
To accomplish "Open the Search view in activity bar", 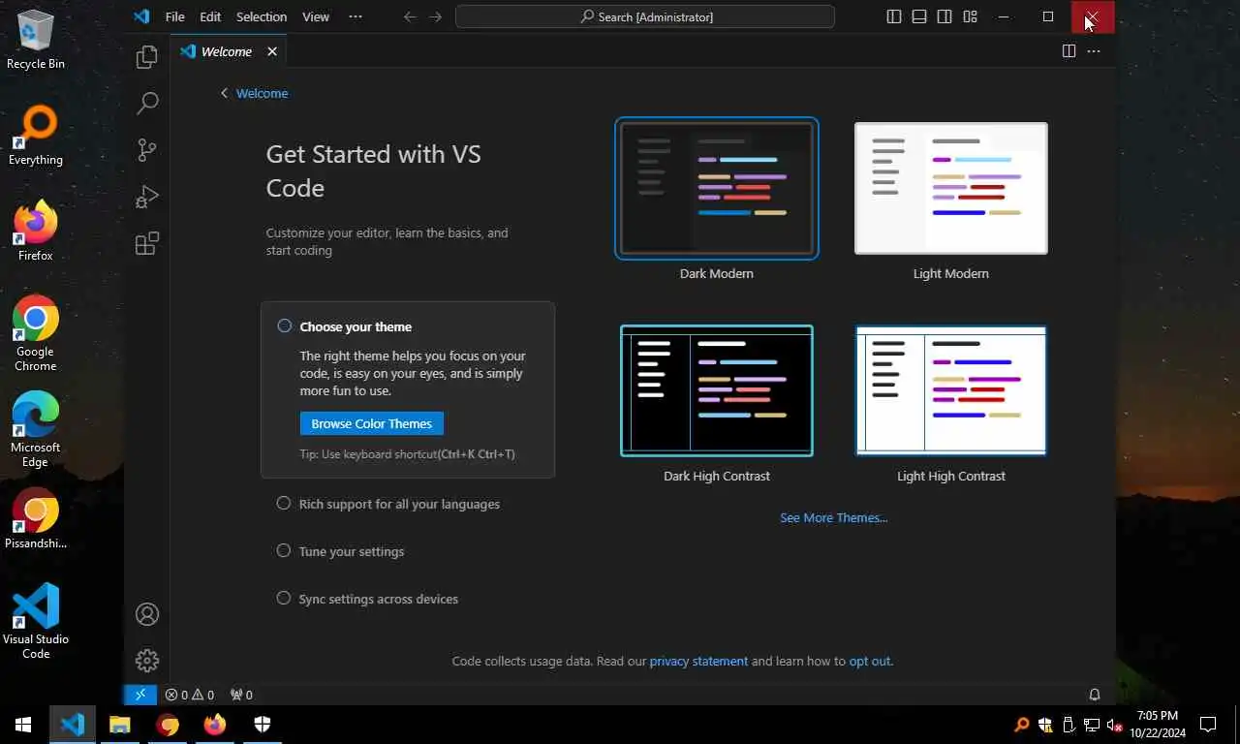I will tap(147, 103).
